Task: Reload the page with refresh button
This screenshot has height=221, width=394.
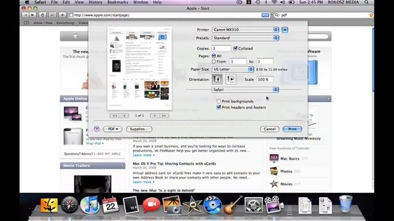Action: pos(42,15)
